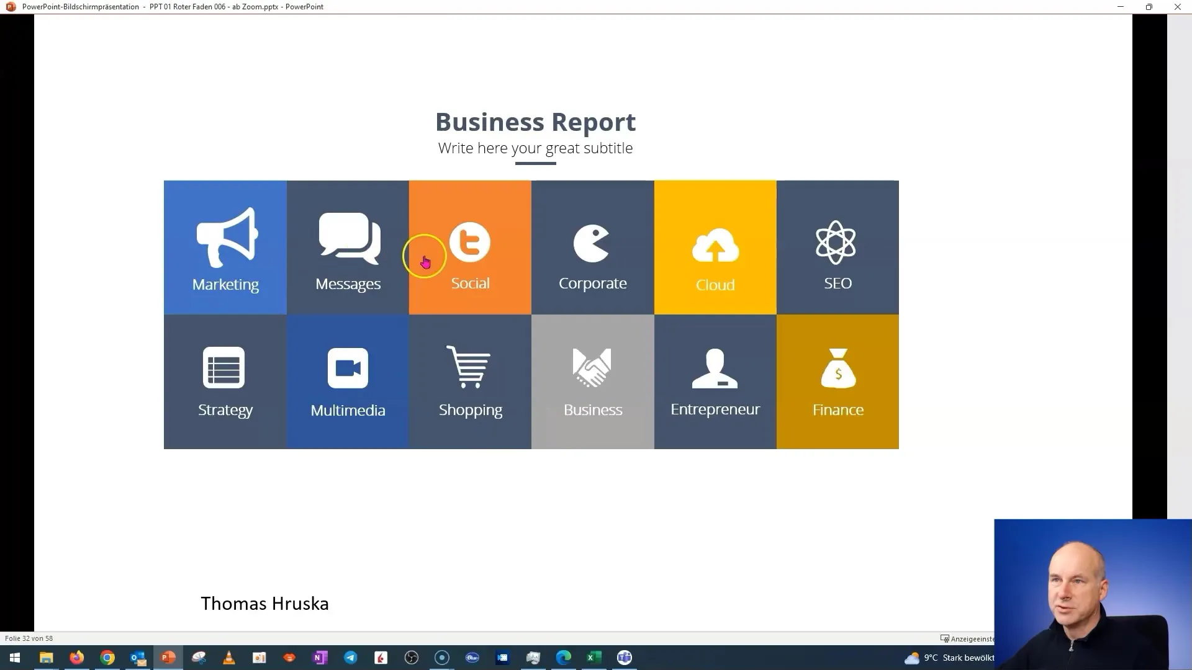The image size is (1192, 670).
Task: Click the Corporate Pac-Man icon
Action: tap(593, 242)
